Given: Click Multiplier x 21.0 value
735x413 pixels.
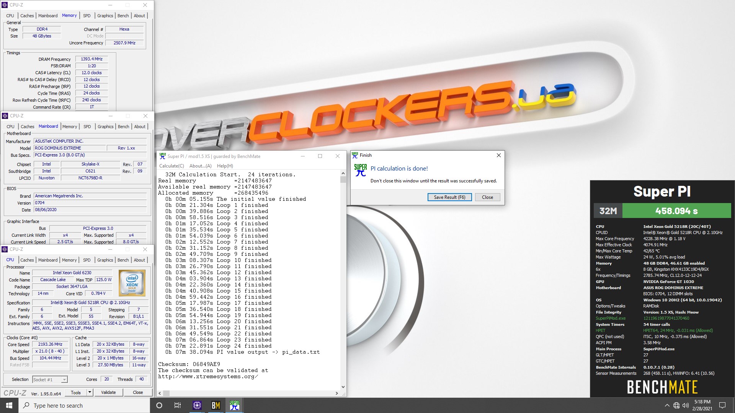Looking at the screenshot, I should (50, 351).
